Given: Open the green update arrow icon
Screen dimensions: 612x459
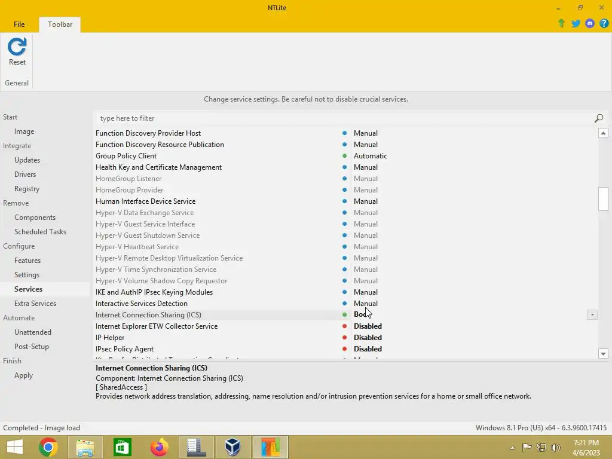Looking at the screenshot, I should [x=562, y=23].
